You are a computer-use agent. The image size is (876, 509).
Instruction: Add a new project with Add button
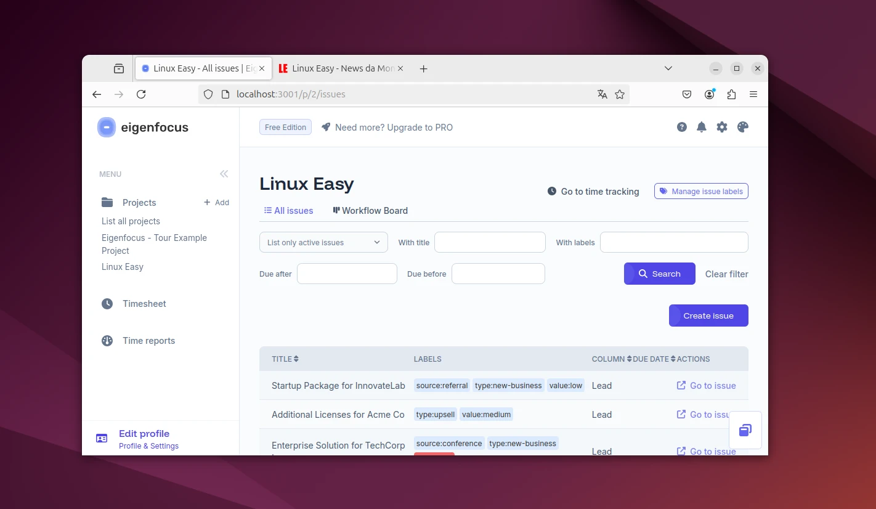pos(216,203)
